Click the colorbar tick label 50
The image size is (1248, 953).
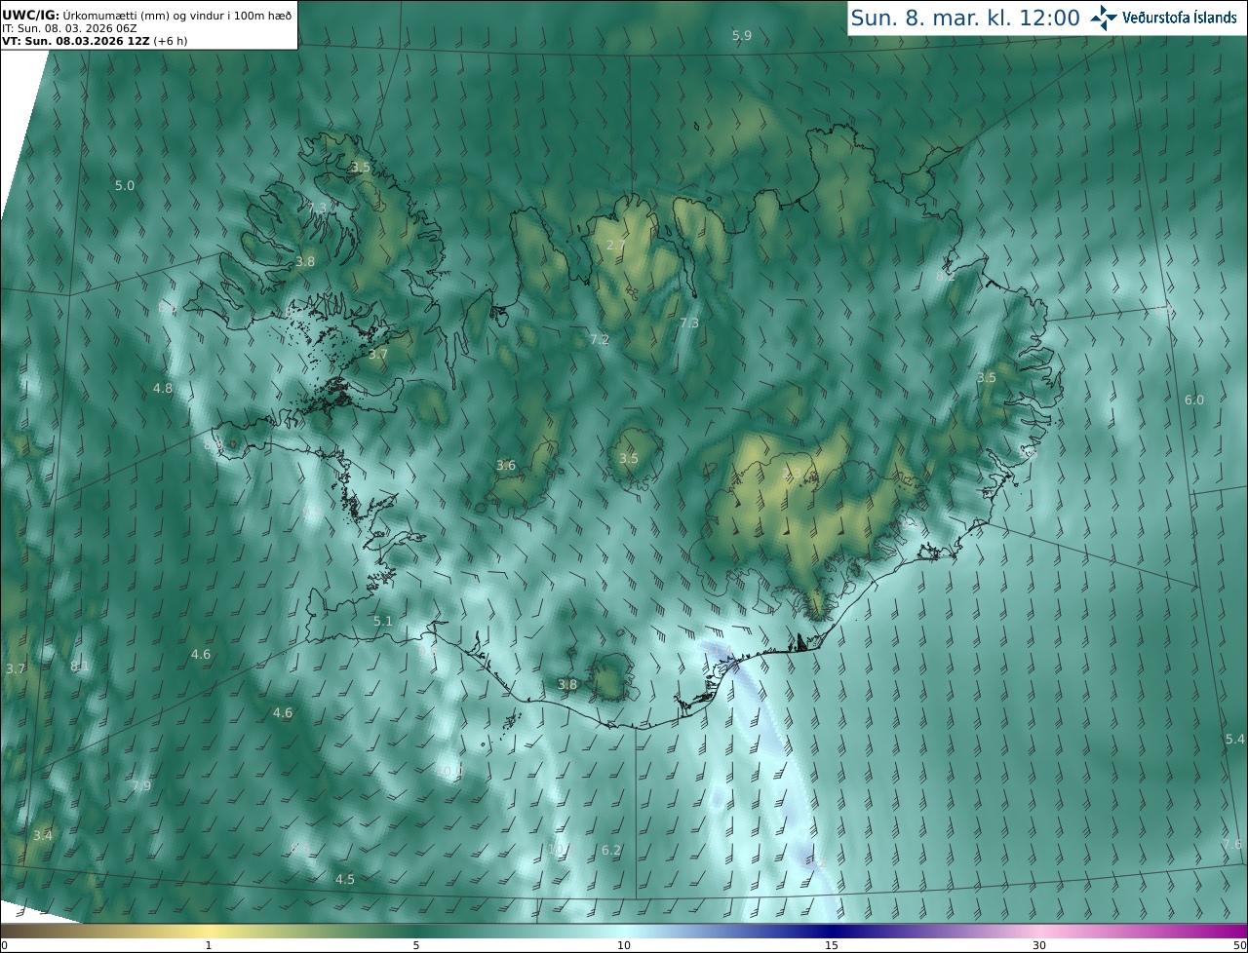(1240, 945)
